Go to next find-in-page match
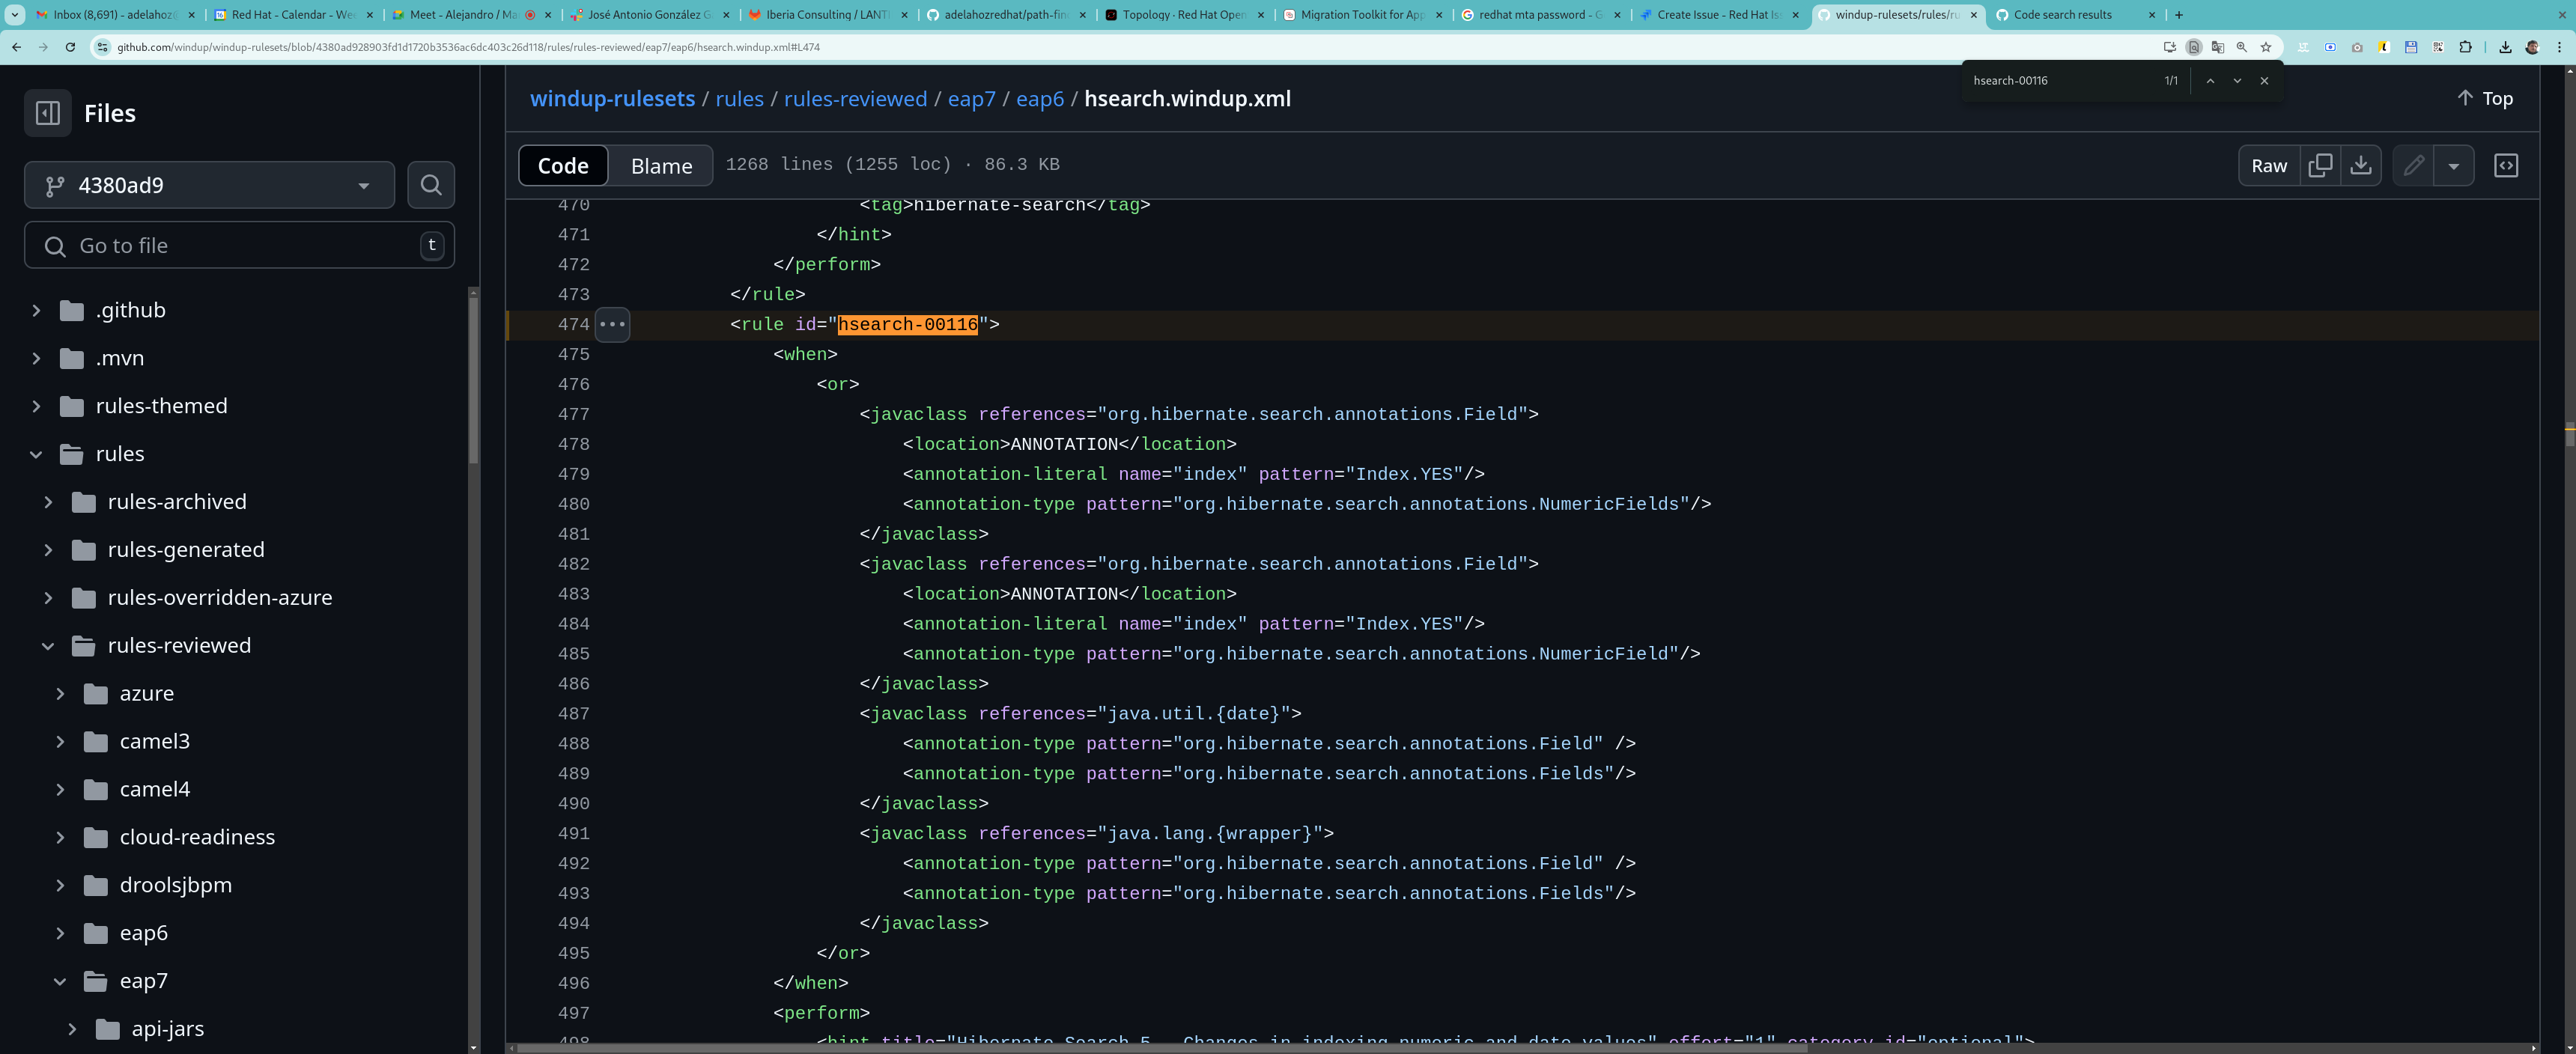The image size is (2576, 1054). (2237, 81)
